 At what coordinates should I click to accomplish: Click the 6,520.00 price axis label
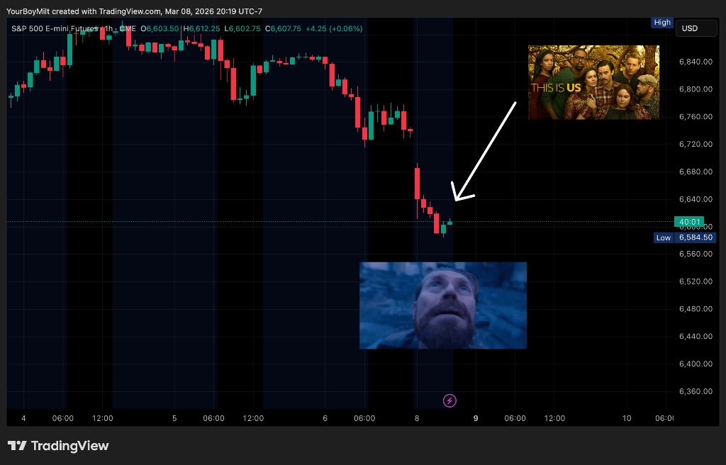pyautogui.click(x=696, y=281)
